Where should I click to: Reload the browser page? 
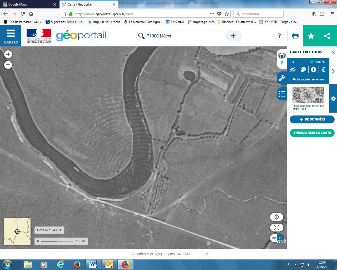pos(23,14)
